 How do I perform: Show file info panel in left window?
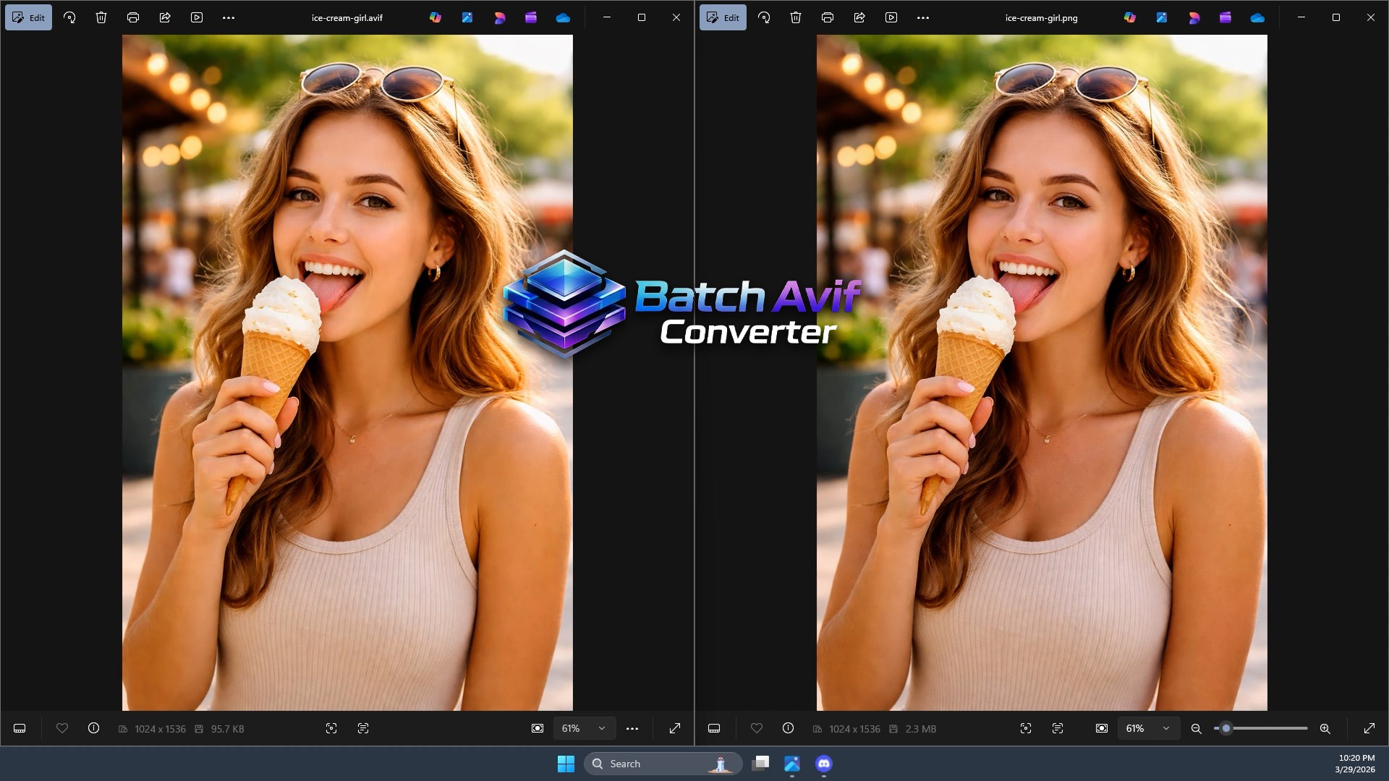pos(94,728)
